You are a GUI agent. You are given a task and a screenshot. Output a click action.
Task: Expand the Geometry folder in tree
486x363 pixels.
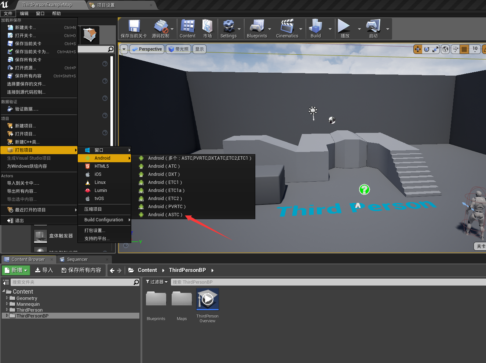tap(7, 298)
